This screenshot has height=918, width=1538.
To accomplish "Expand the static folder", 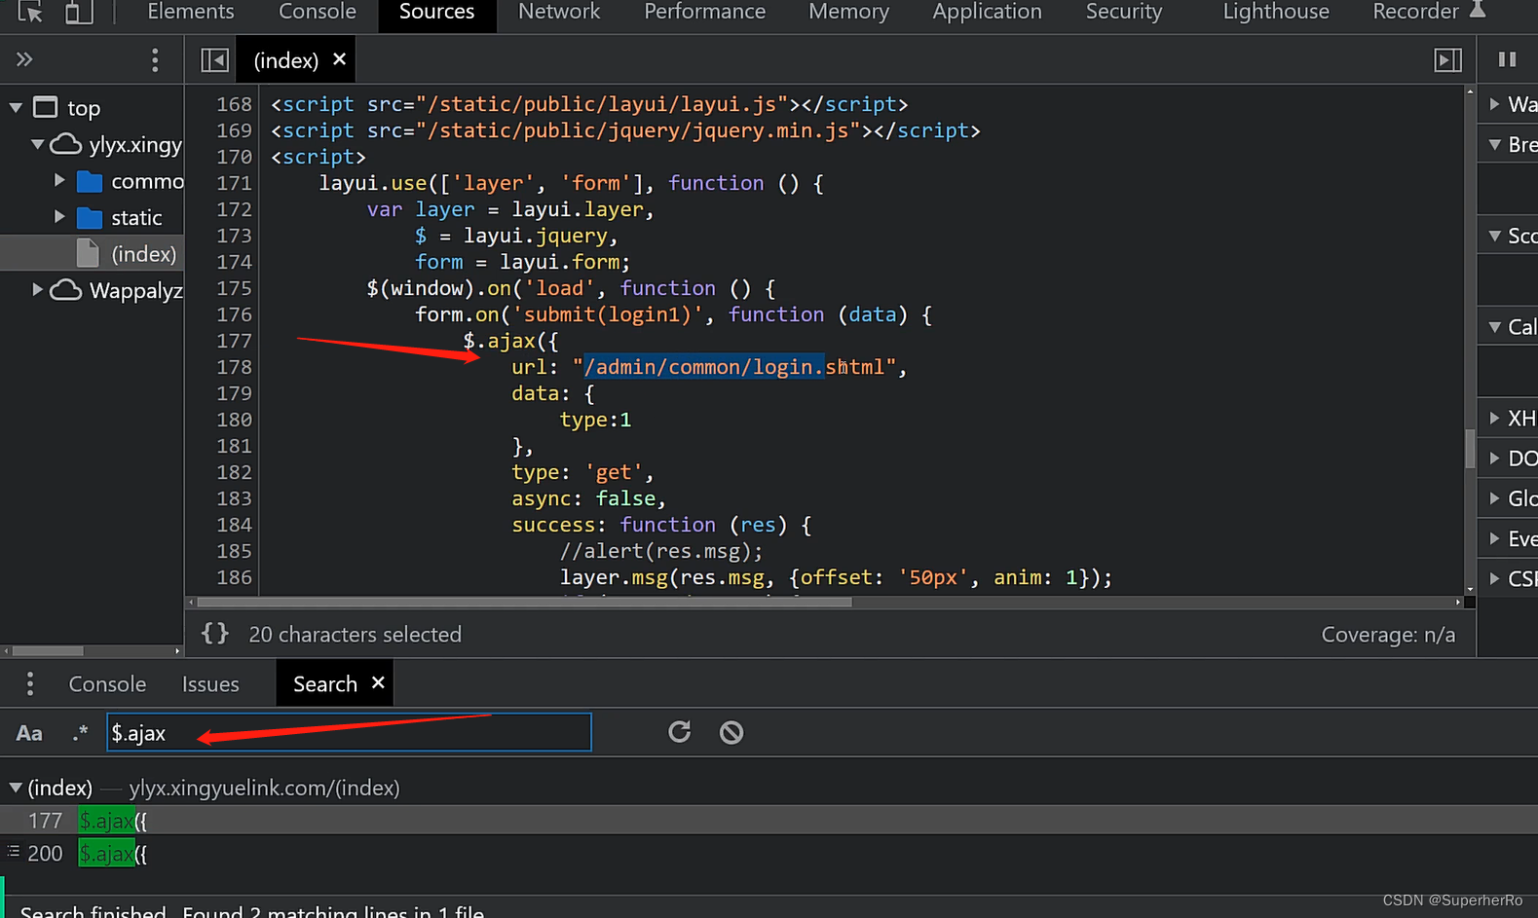I will [59, 217].
